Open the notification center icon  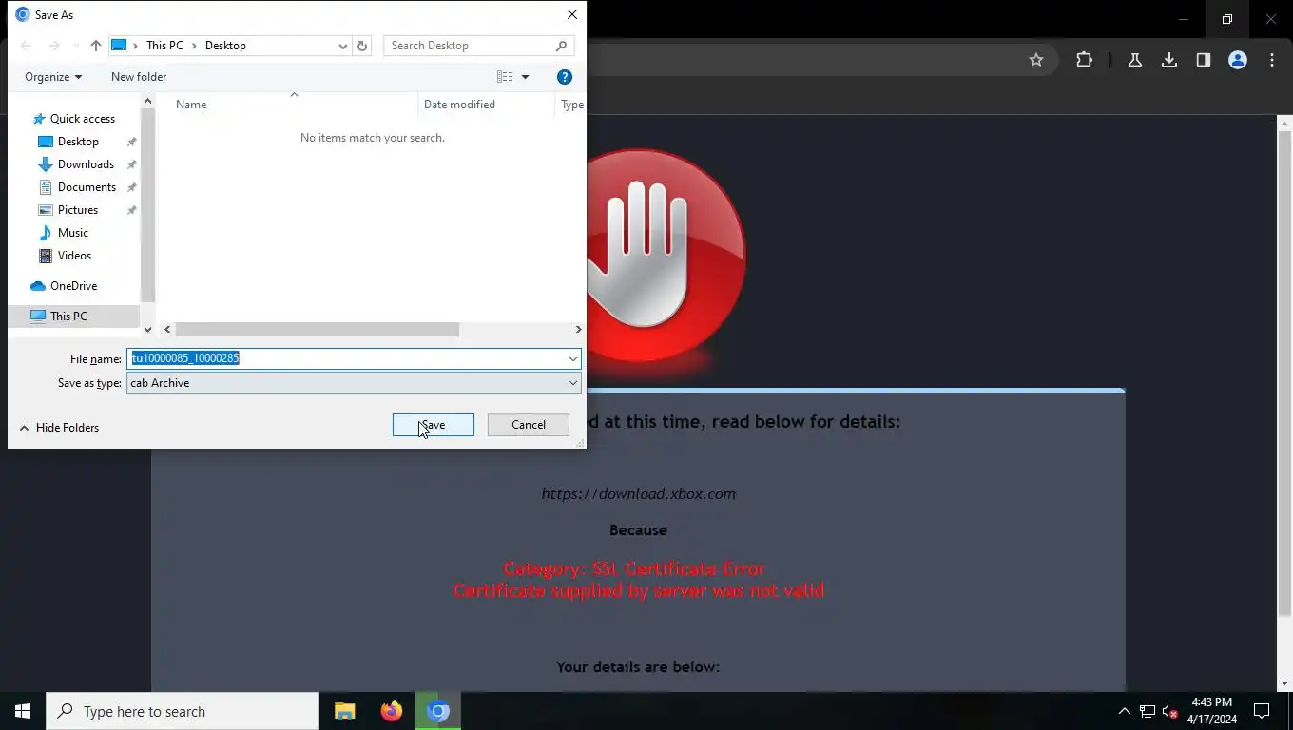click(1262, 711)
